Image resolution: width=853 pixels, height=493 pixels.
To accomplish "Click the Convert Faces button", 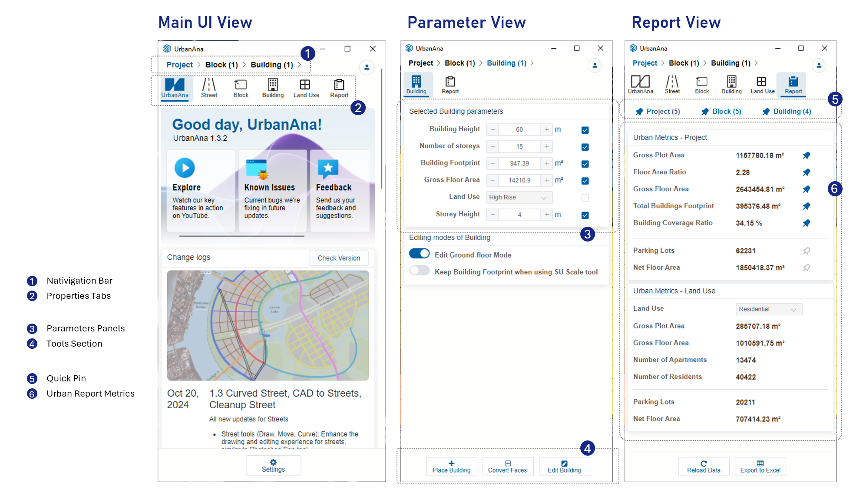I will click(507, 467).
